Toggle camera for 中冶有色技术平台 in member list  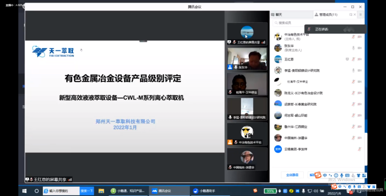(x=360, y=37)
